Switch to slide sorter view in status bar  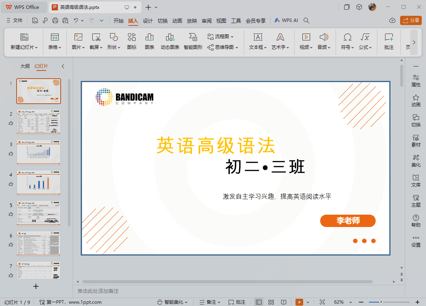coord(271,302)
